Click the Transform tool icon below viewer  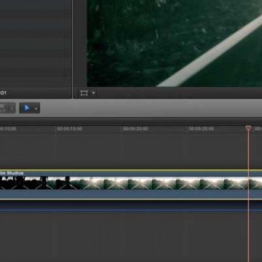point(84,93)
